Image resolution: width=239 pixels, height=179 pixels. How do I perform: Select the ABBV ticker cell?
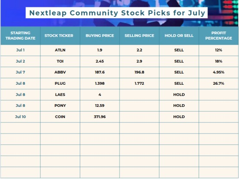(60, 72)
